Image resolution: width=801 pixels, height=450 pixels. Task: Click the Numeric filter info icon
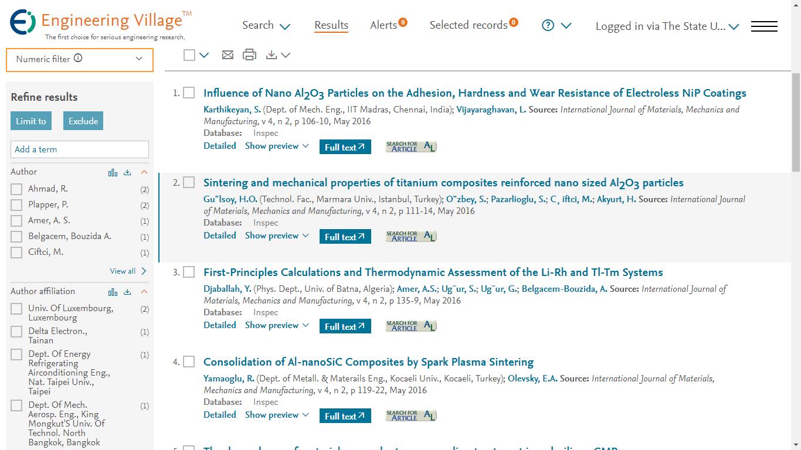click(78, 58)
